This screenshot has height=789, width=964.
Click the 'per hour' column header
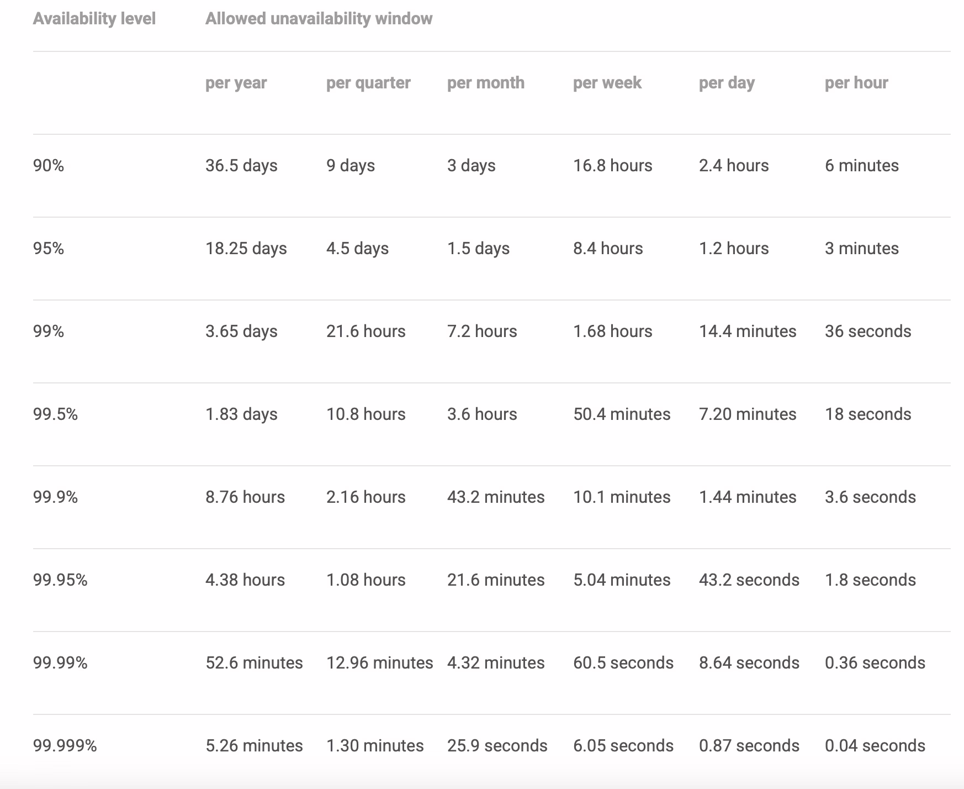click(x=856, y=83)
